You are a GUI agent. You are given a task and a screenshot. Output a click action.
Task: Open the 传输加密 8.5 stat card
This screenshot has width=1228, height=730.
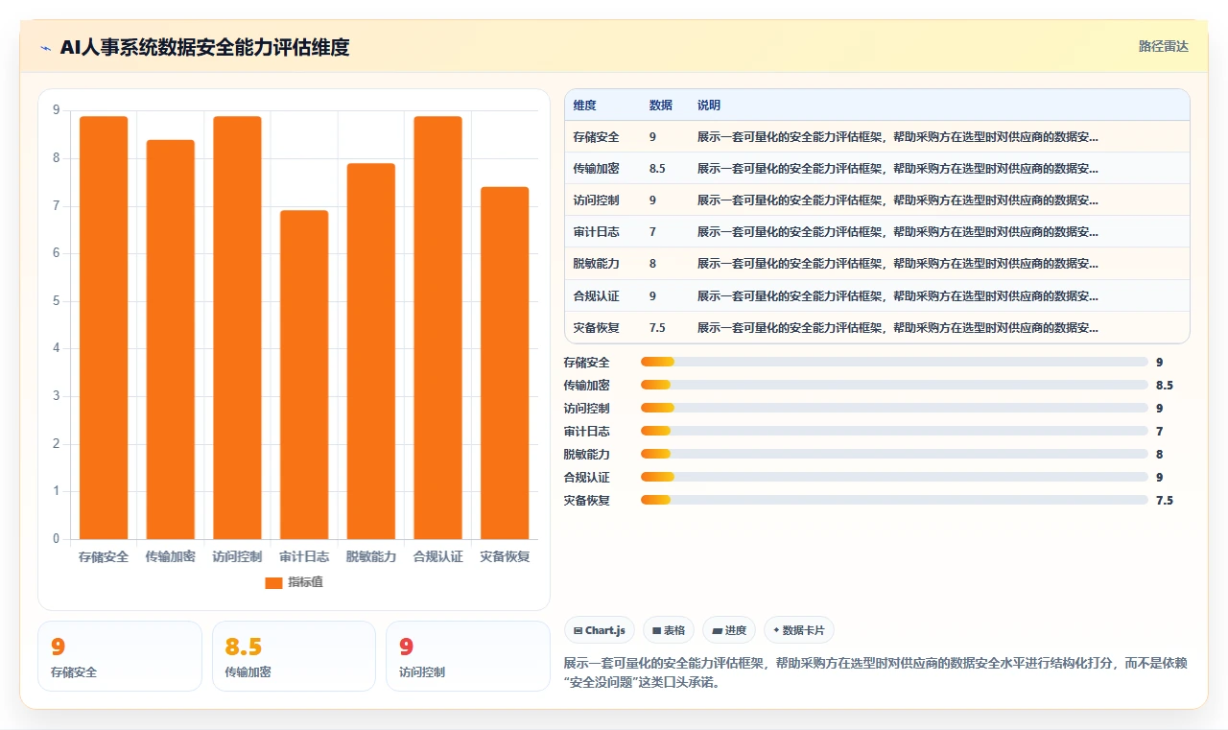click(294, 656)
